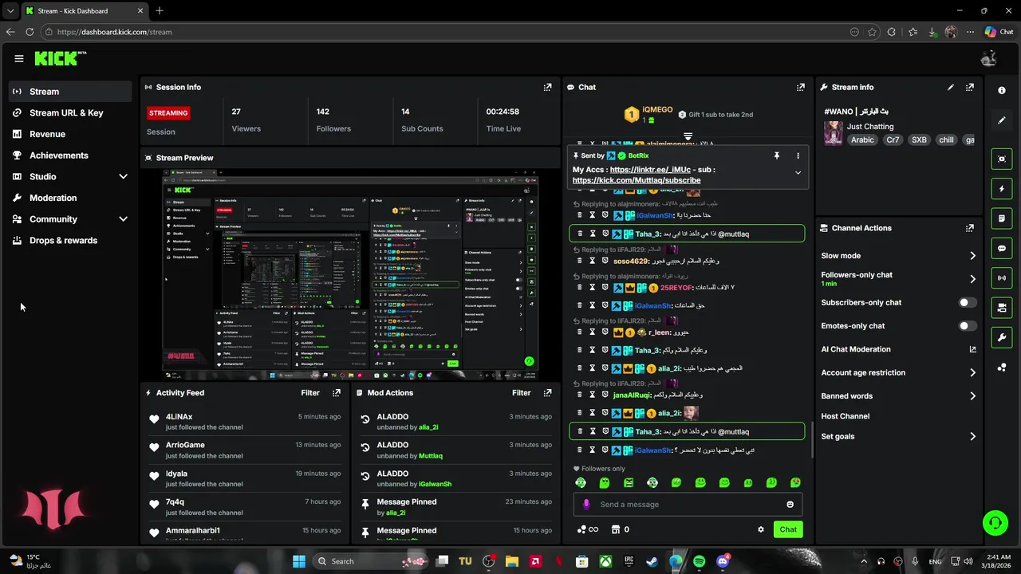Viewport: 1021px width, 574px height.
Task: Select the Arabic stream tag
Action: click(862, 140)
